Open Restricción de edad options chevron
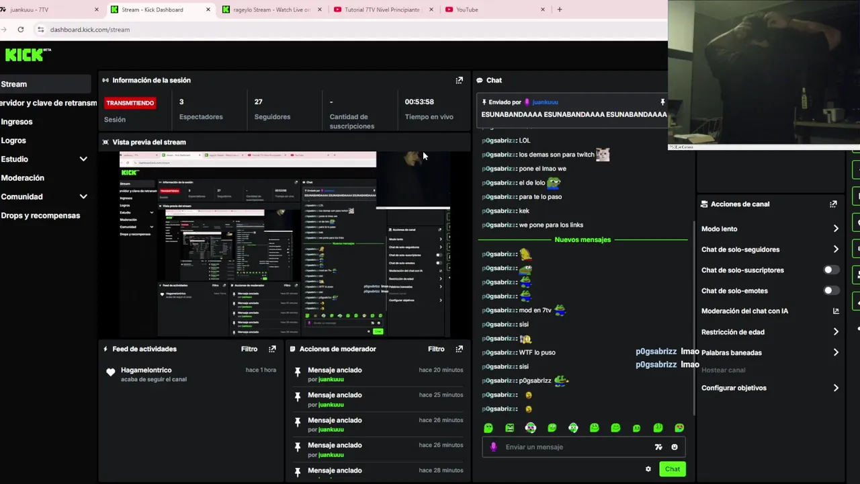 (836, 332)
